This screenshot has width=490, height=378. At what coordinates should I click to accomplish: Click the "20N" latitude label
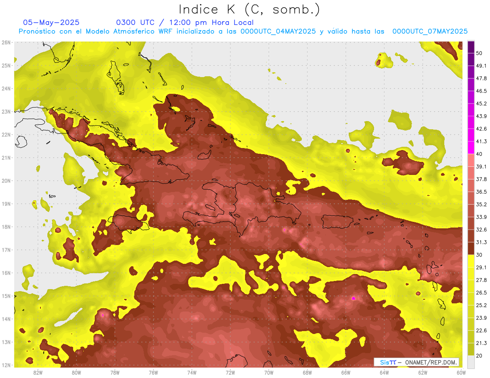[6, 181]
